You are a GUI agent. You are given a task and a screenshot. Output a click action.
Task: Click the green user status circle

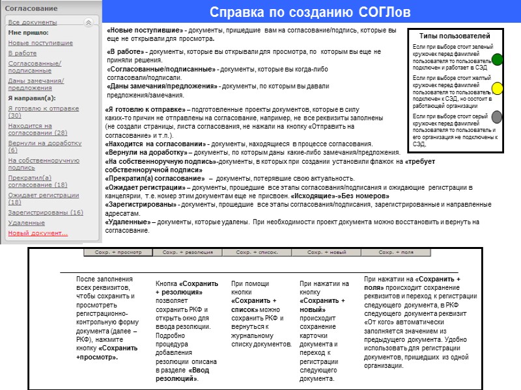pos(497,60)
